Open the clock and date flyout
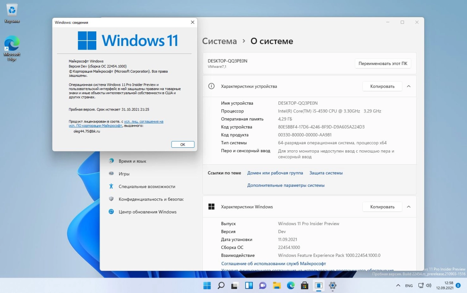Image resolution: width=467 pixels, height=293 pixels. [x=444, y=285]
